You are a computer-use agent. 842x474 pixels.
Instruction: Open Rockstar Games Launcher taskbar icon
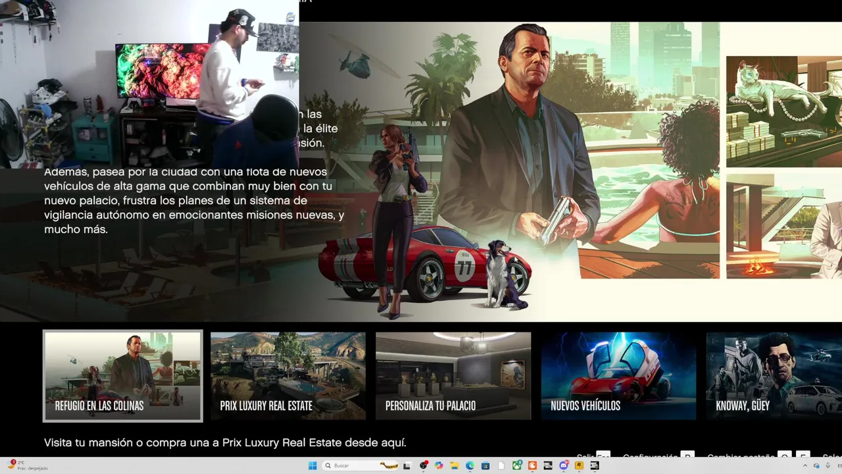580,465
